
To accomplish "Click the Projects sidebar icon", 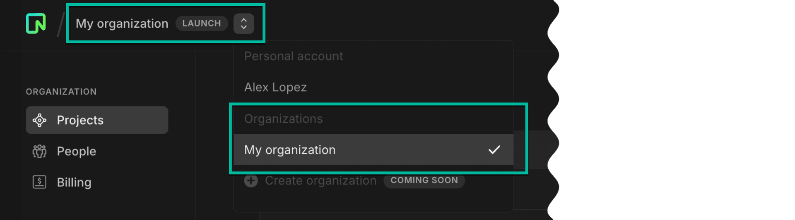I will click(39, 120).
